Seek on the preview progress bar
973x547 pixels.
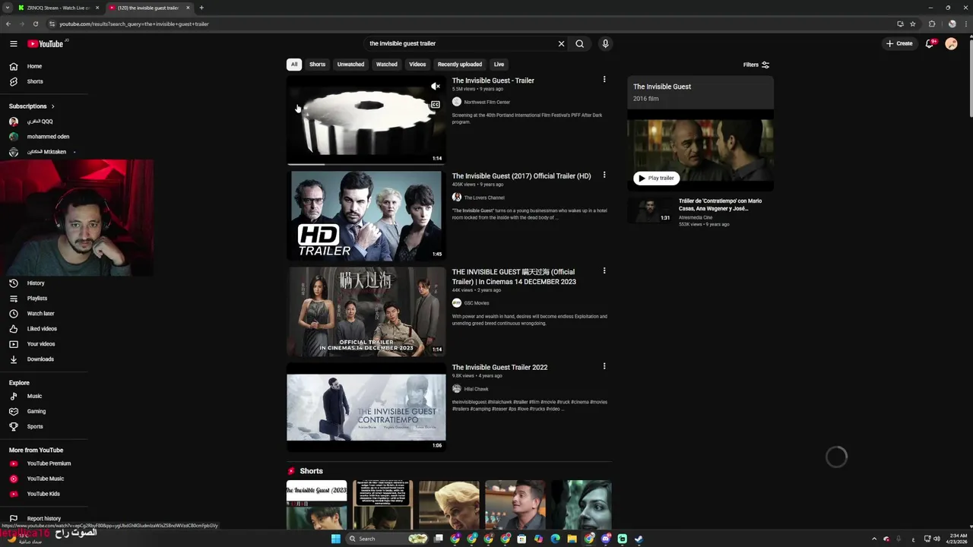366,163
